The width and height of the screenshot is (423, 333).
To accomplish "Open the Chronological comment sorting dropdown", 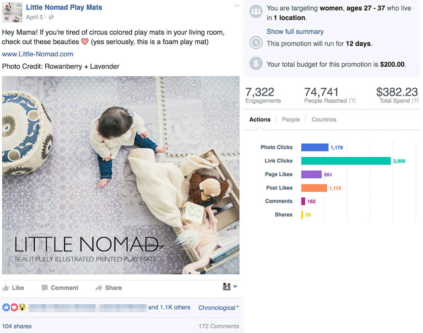I will 218,308.
